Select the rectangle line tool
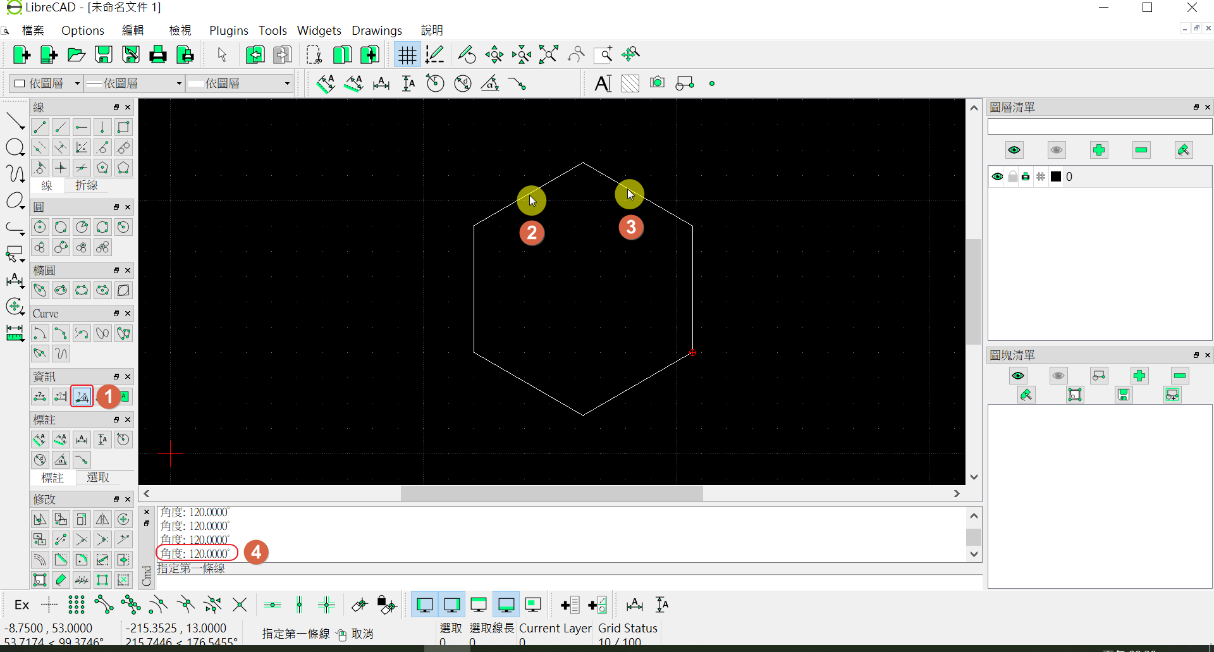The height and width of the screenshot is (652, 1214). 123,127
